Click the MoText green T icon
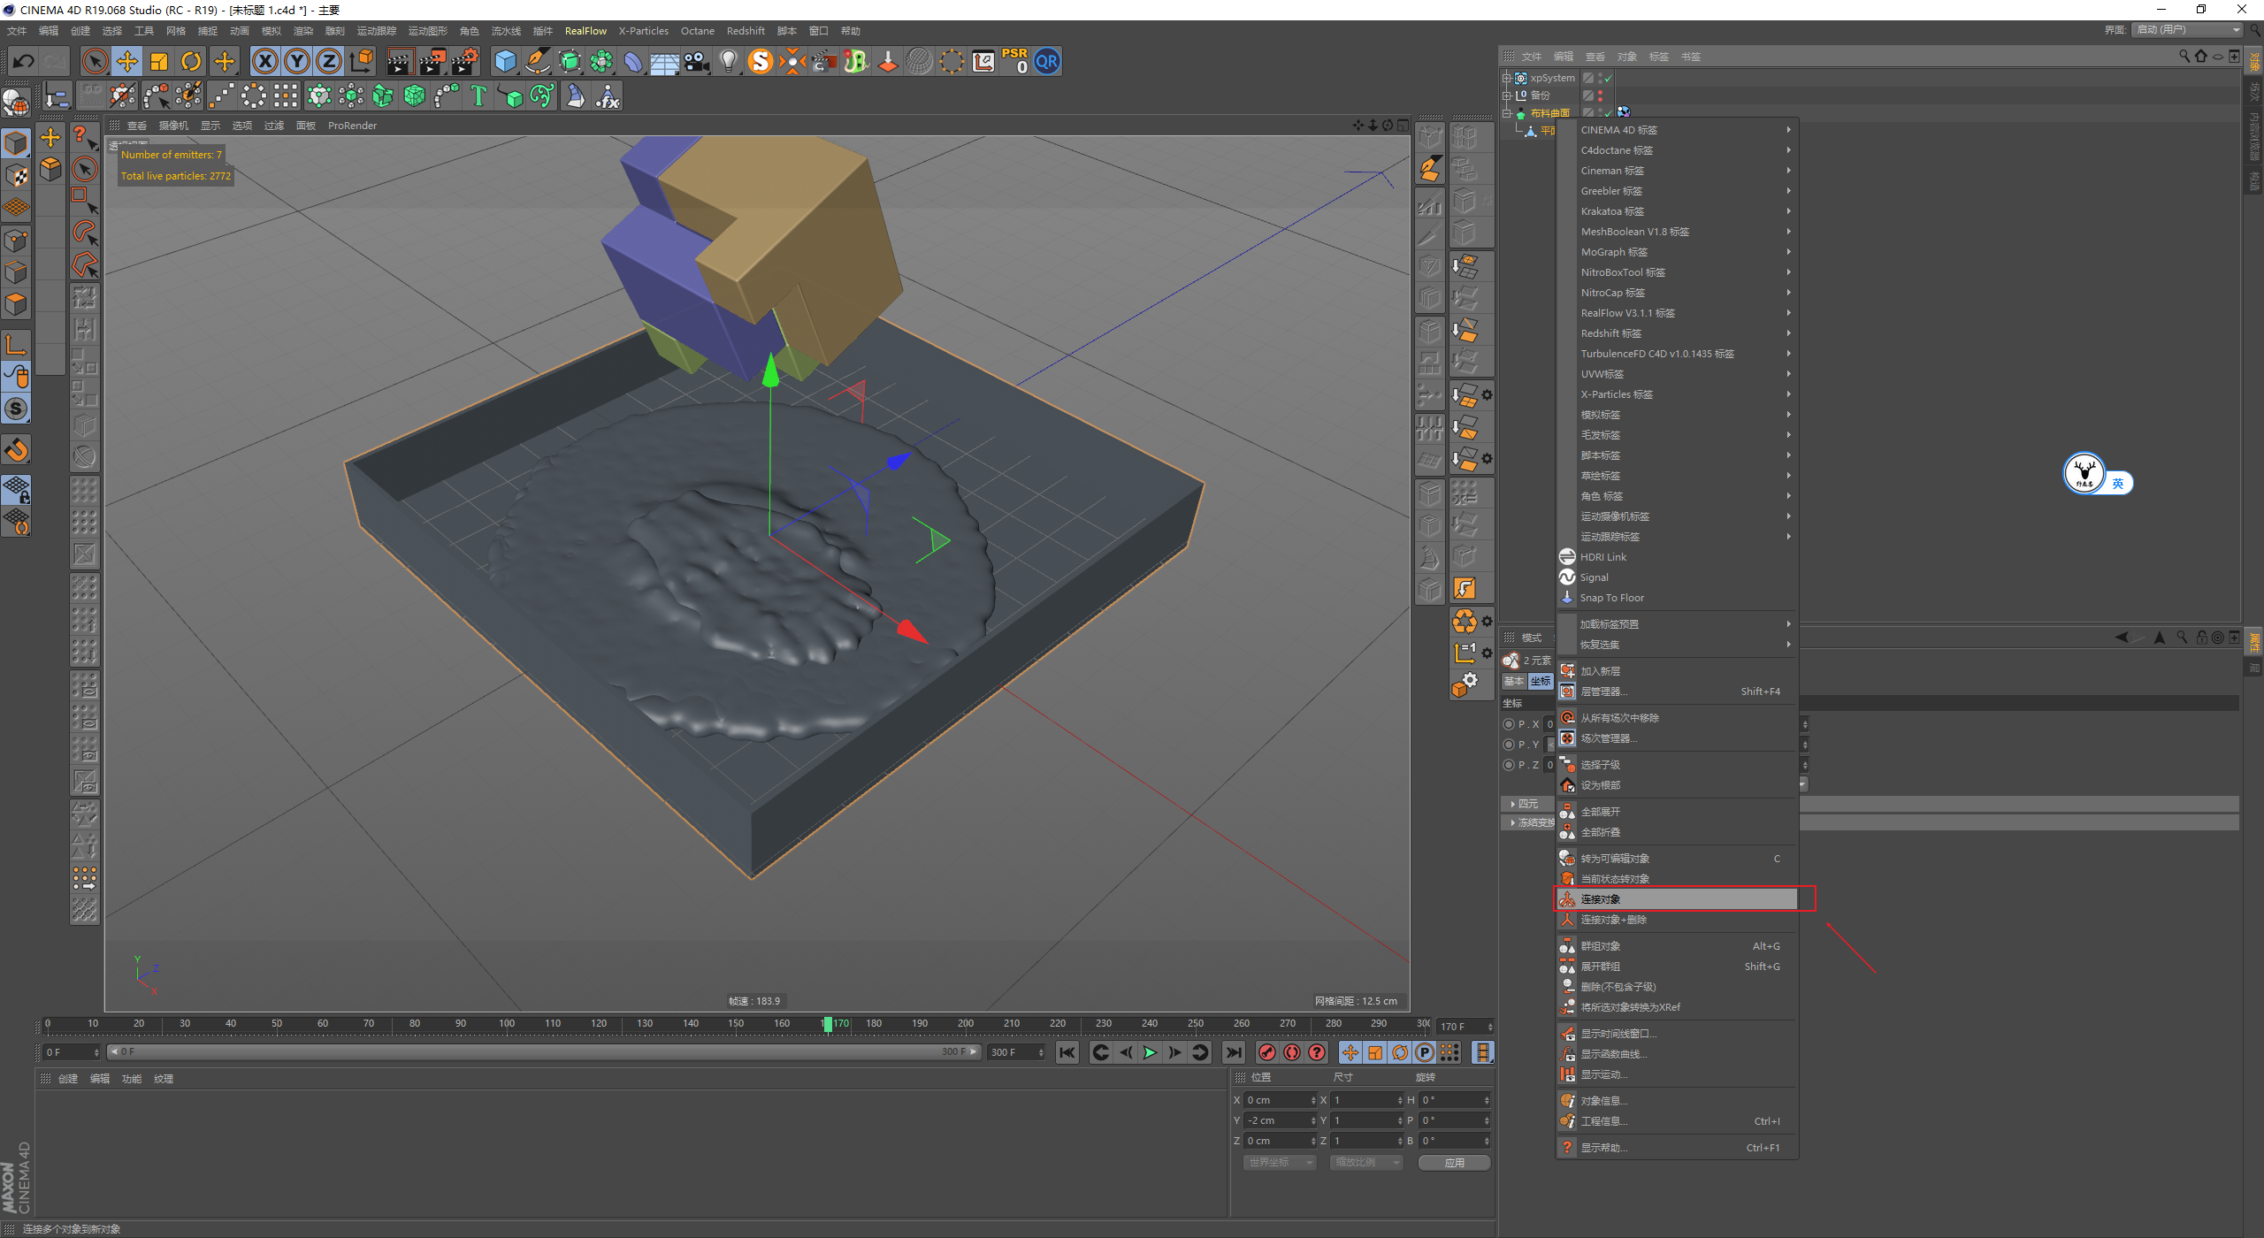Screen dimensions: 2264x1238 [x=478, y=96]
